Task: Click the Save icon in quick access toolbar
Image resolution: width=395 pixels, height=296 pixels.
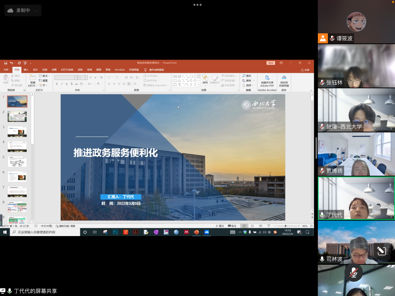Action: click(x=5, y=63)
